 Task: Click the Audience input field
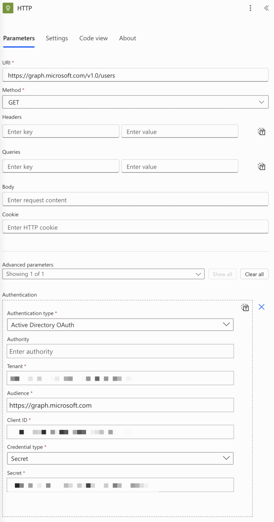point(120,405)
